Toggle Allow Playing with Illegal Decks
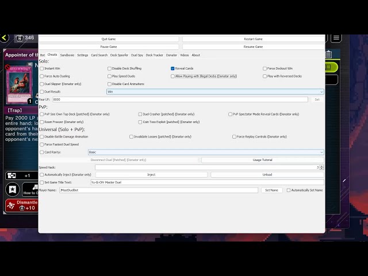Viewport: 368px width, 276px height. coord(172,76)
